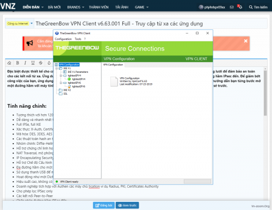Image resolution: width=272 pixels, height=210 pixels.
Task: Click the megaphone notice icon
Action: pyautogui.click(x=30, y=43)
